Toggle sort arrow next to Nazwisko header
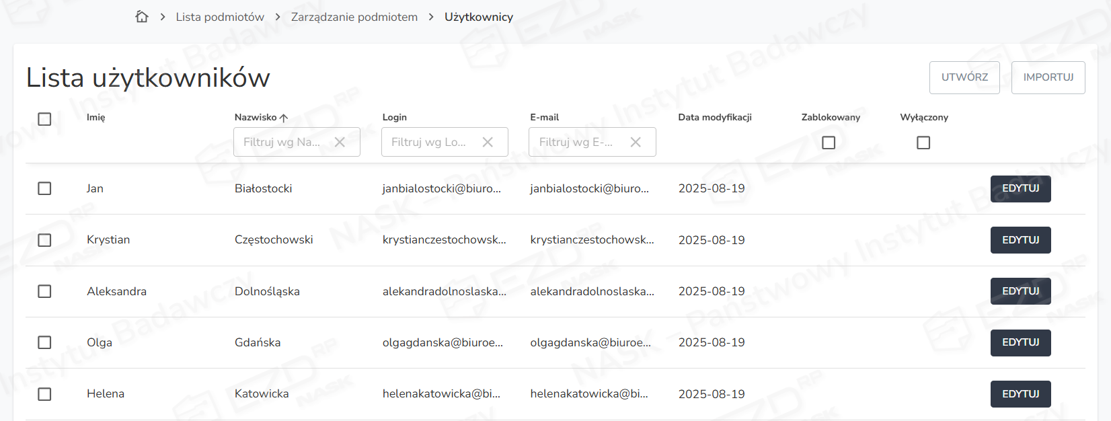This screenshot has height=421, width=1111. pyautogui.click(x=284, y=118)
